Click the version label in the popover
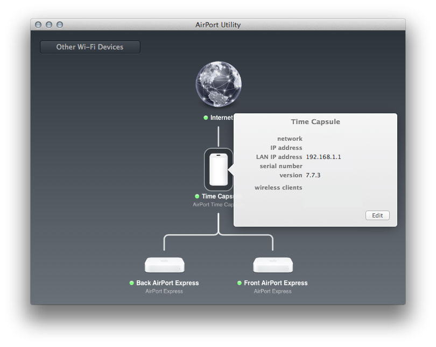The height and width of the screenshot is (347, 436). [x=291, y=175]
